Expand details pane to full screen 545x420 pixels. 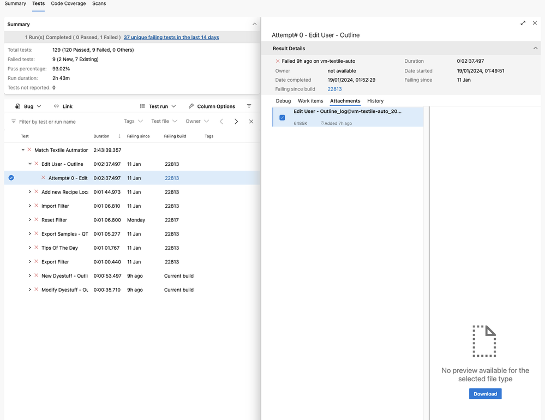pyautogui.click(x=523, y=23)
